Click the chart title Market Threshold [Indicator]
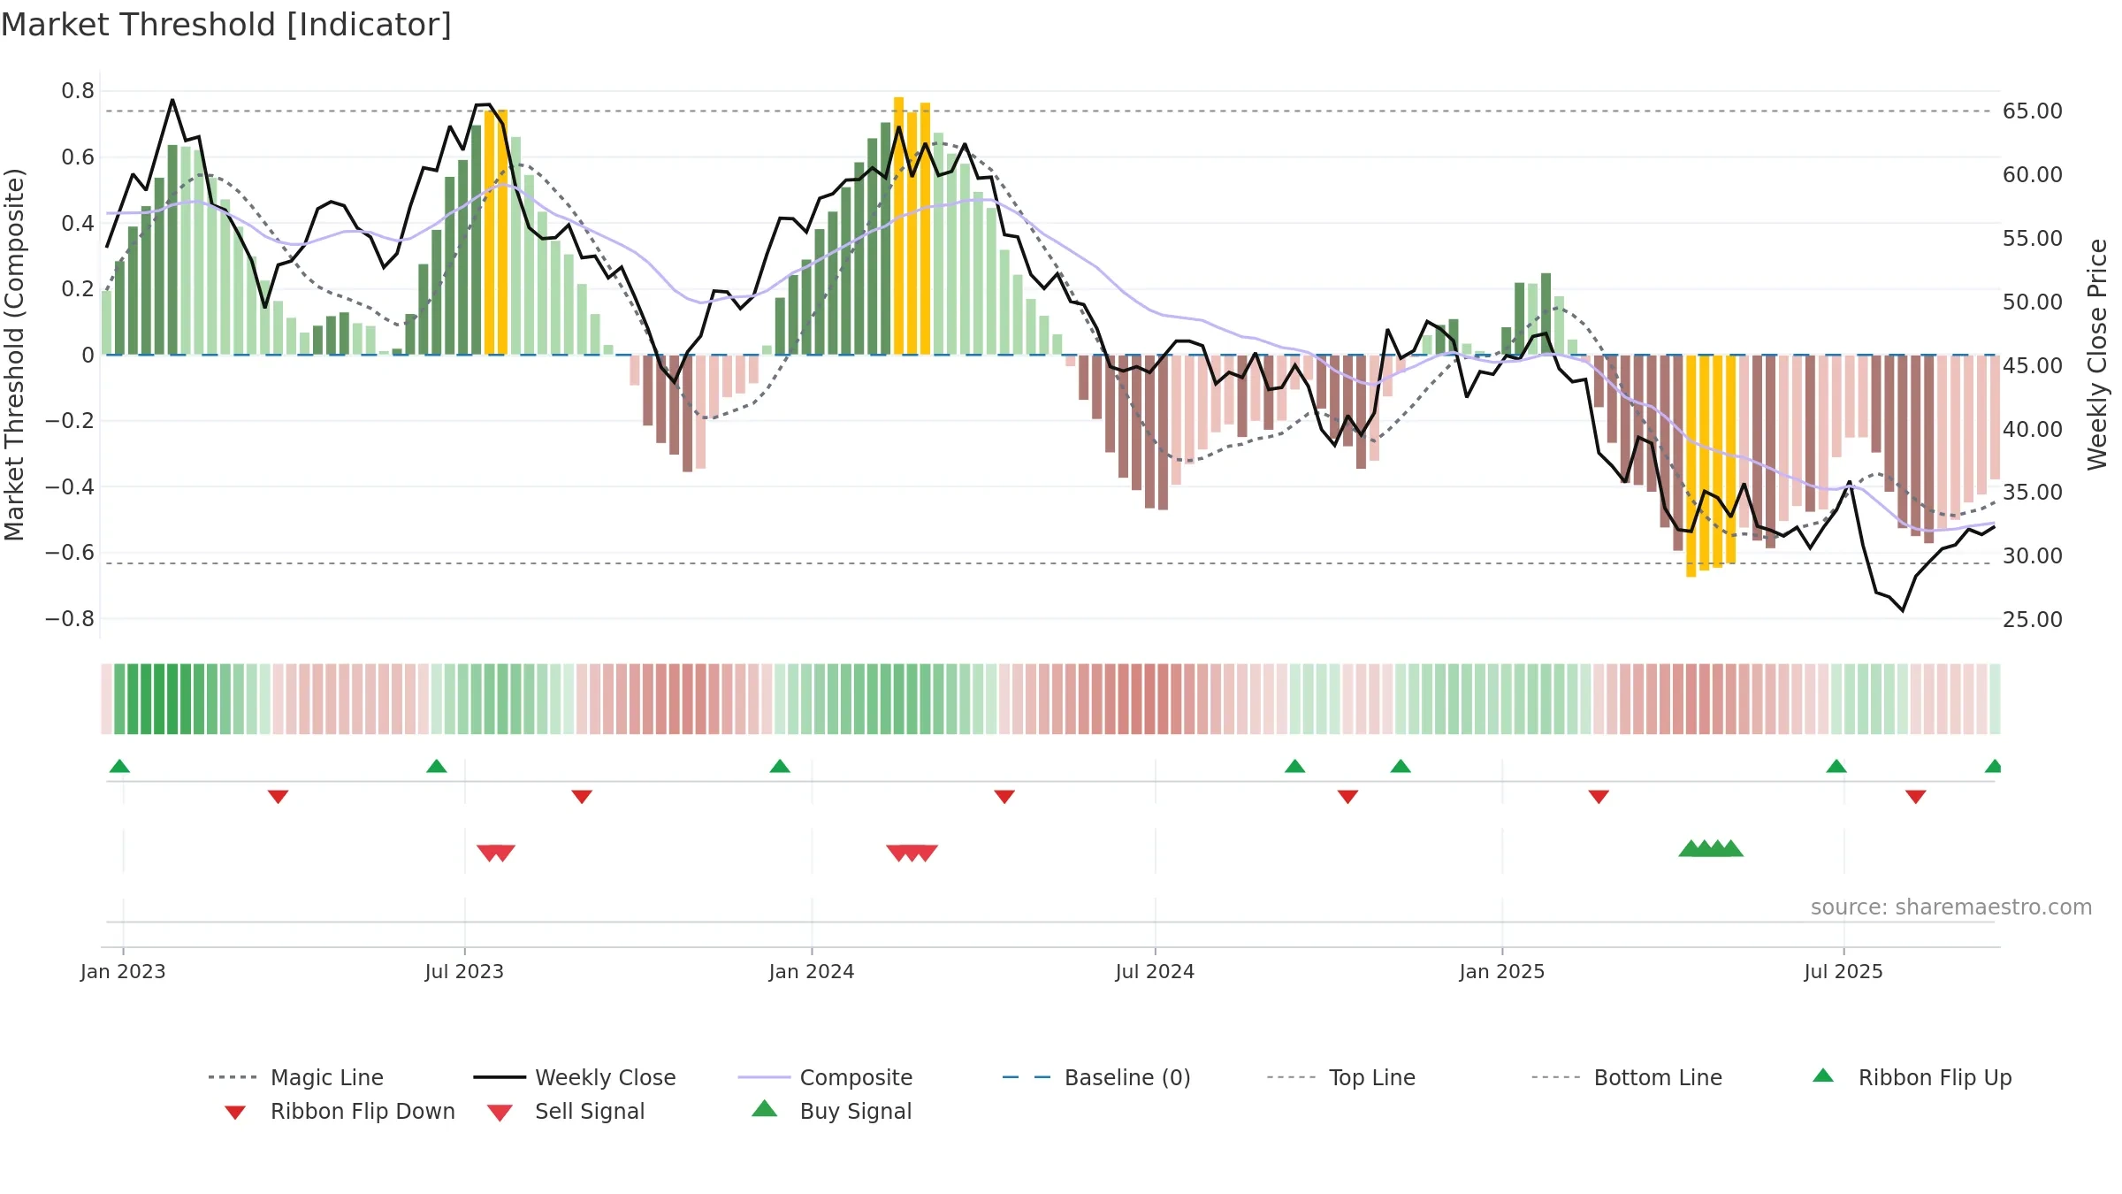2122x1194 pixels. [x=226, y=25]
